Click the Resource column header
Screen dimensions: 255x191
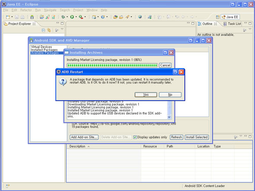pos(153,146)
